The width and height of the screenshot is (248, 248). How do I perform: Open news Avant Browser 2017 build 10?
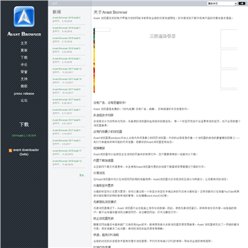(x=67, y=79)
